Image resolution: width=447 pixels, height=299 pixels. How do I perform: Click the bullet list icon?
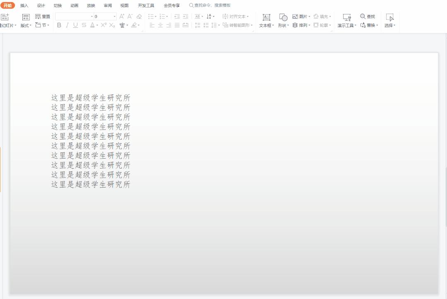[151, 17]
